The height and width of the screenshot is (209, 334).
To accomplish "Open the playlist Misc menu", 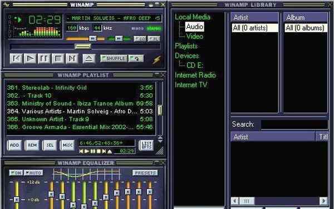I will (67, 145).
